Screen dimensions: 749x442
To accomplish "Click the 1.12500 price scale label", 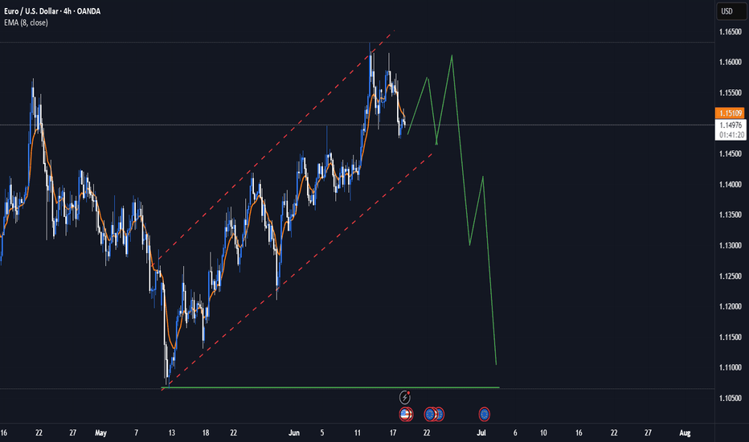I will pos(731,276).
